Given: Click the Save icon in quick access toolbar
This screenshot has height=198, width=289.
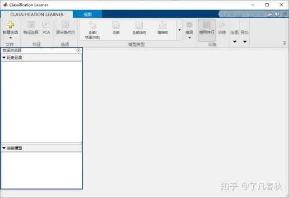Looking at the screenshot, I should 224,14.
